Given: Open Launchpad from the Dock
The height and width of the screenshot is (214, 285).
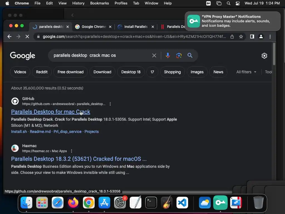Looking at the screenshot, I should 42,202.
